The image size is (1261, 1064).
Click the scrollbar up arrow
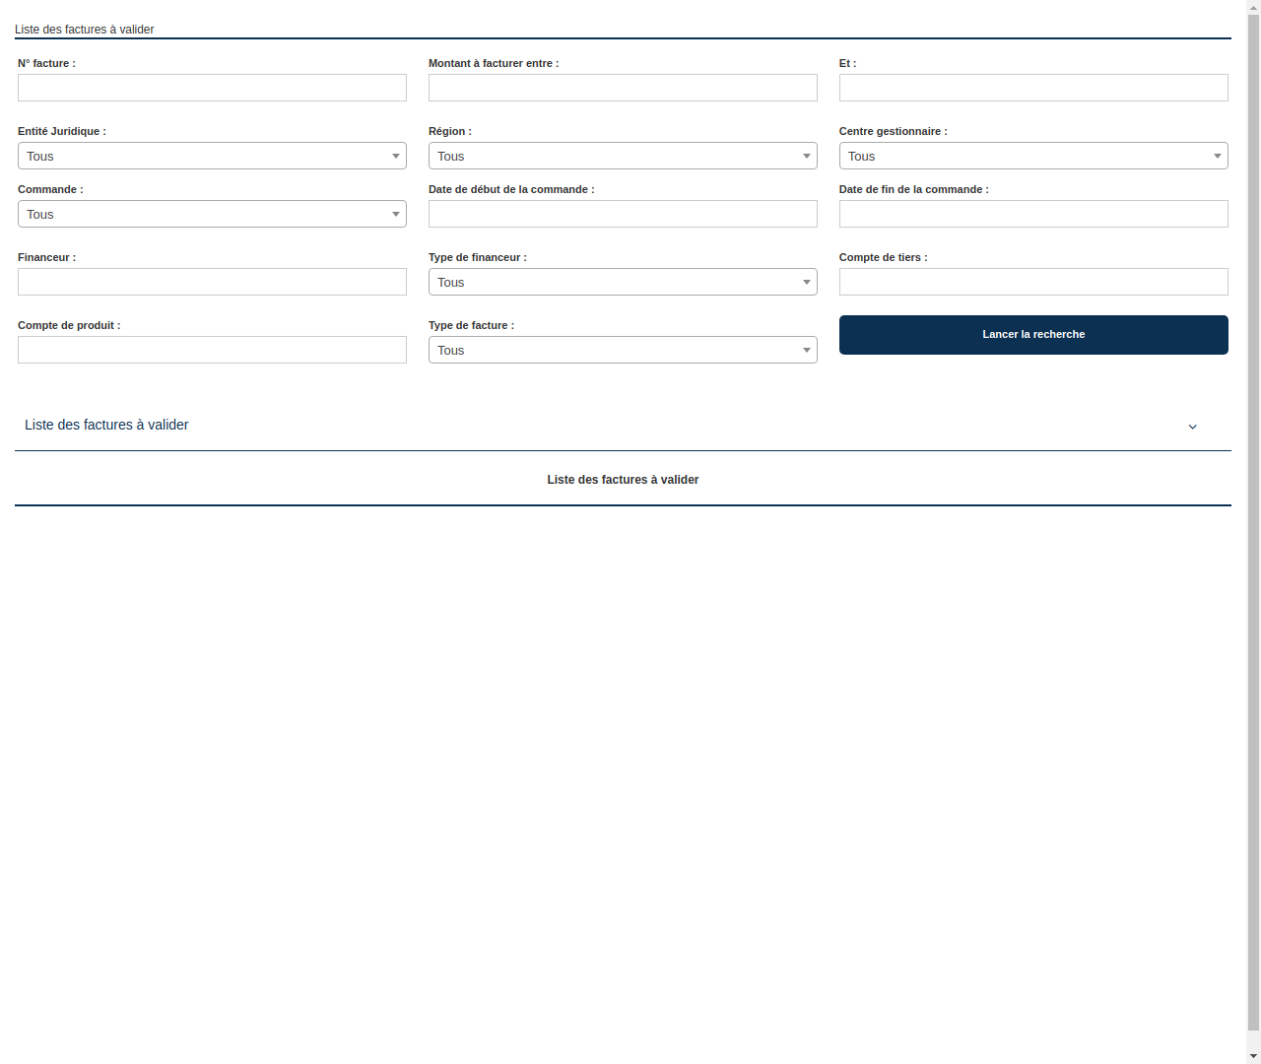click(x=1253, y=6)
